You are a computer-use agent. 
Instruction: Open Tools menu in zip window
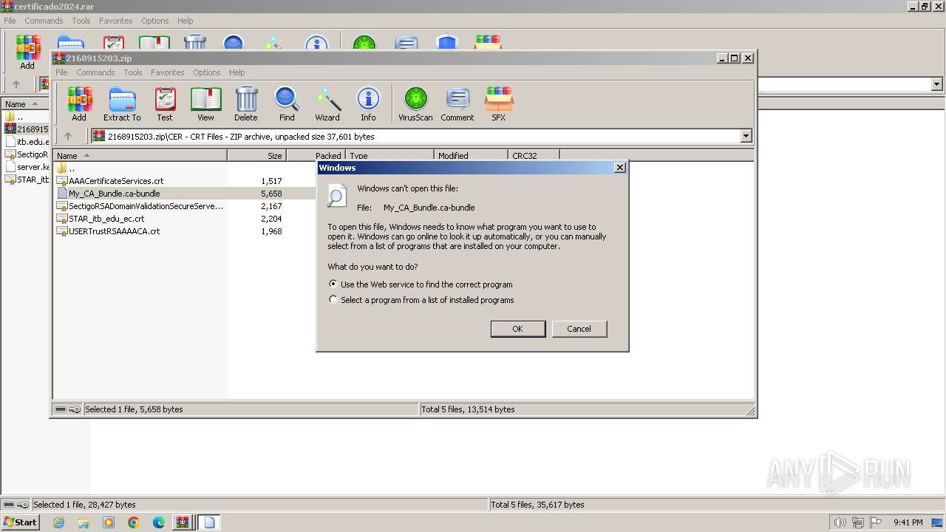coord(133,72)
